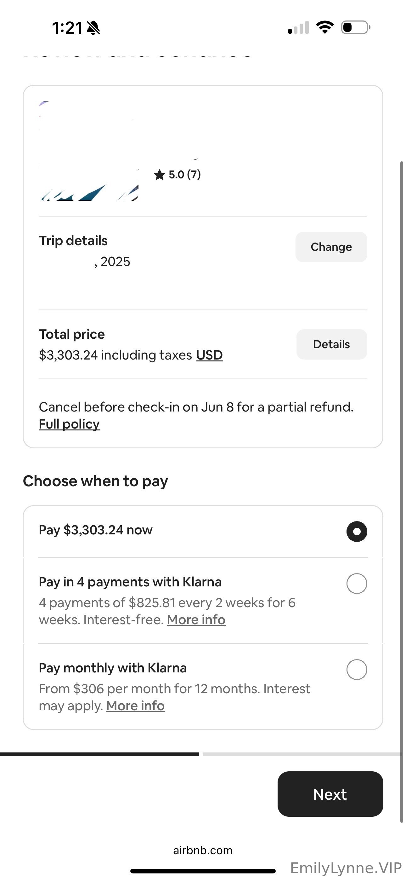Tap the Wi-Fi status icon
The width and height of the screenshot is (406, 881).
(x=325, y=27)
